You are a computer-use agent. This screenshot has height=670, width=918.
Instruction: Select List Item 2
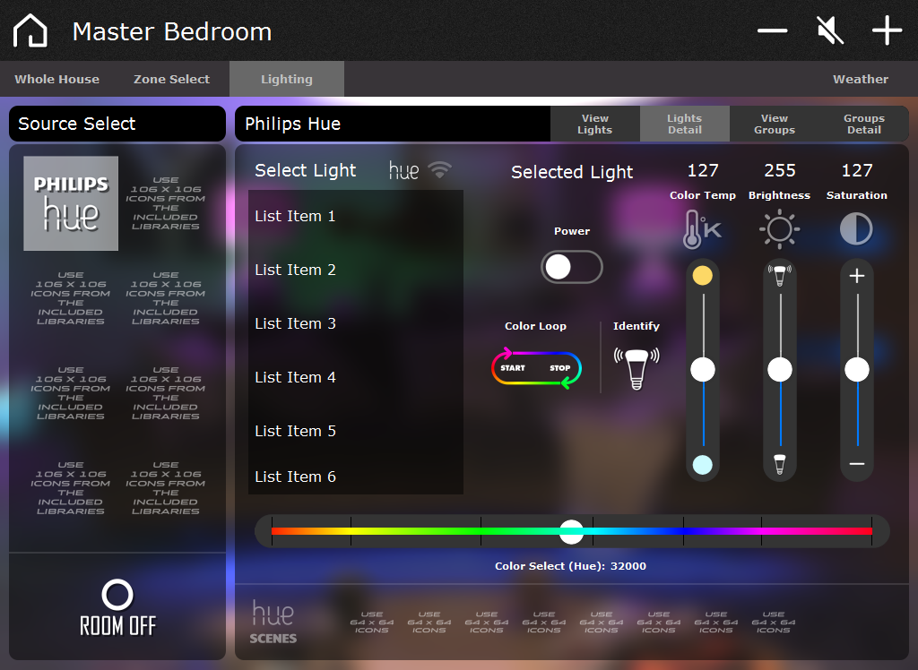[355, 270]
